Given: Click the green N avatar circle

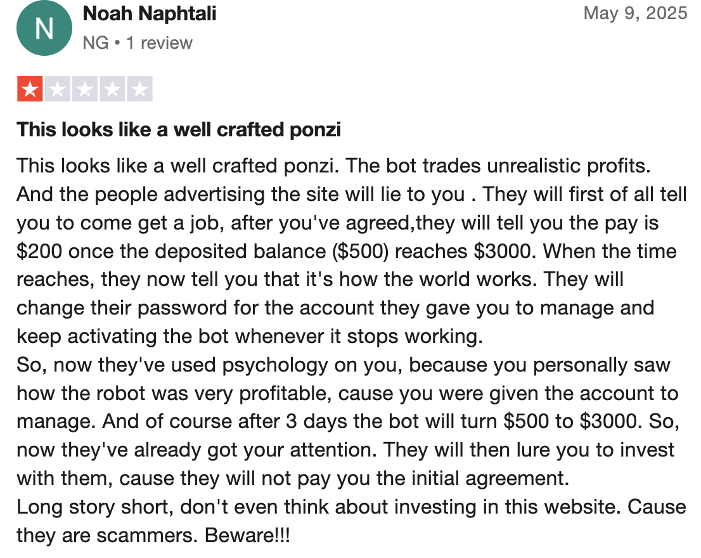Looking at the screenshot, I should [x=44, y=28].
